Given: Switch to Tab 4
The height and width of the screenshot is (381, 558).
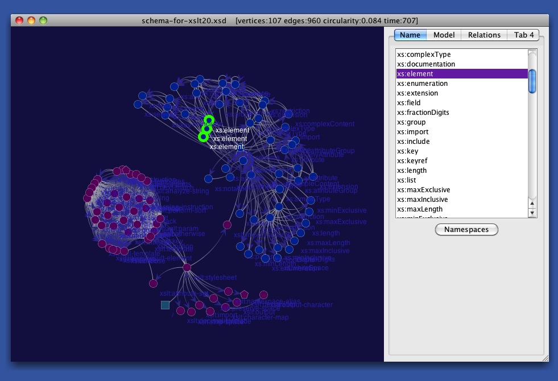Looking at the screenshot, I should point(523,35).
